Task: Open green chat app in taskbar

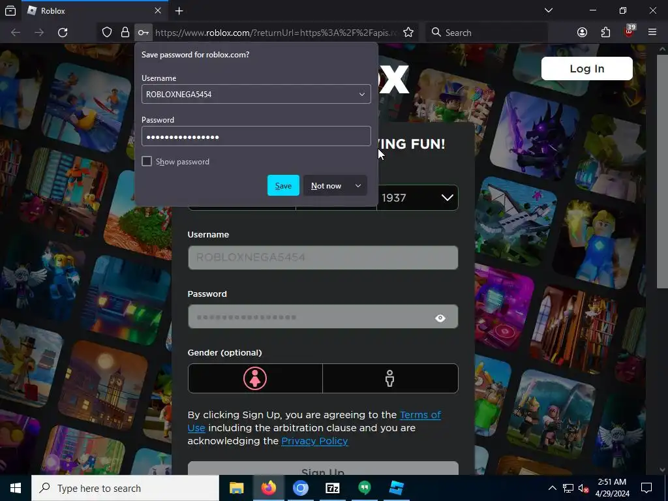Action: pos(364,488)
